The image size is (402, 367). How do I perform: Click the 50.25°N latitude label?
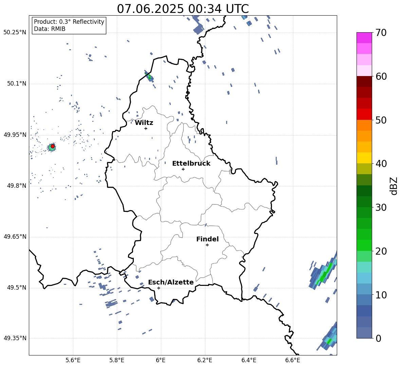(15, 33)
